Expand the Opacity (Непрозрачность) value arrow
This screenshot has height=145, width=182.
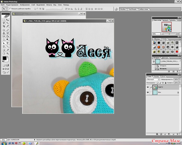[179, 79]
